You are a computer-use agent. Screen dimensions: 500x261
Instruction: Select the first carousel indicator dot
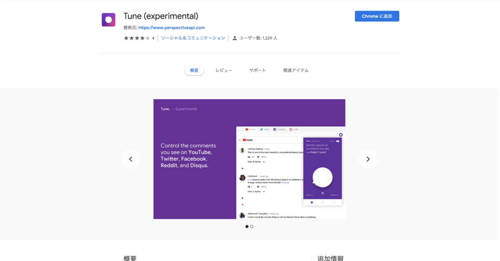pos(247,226)
